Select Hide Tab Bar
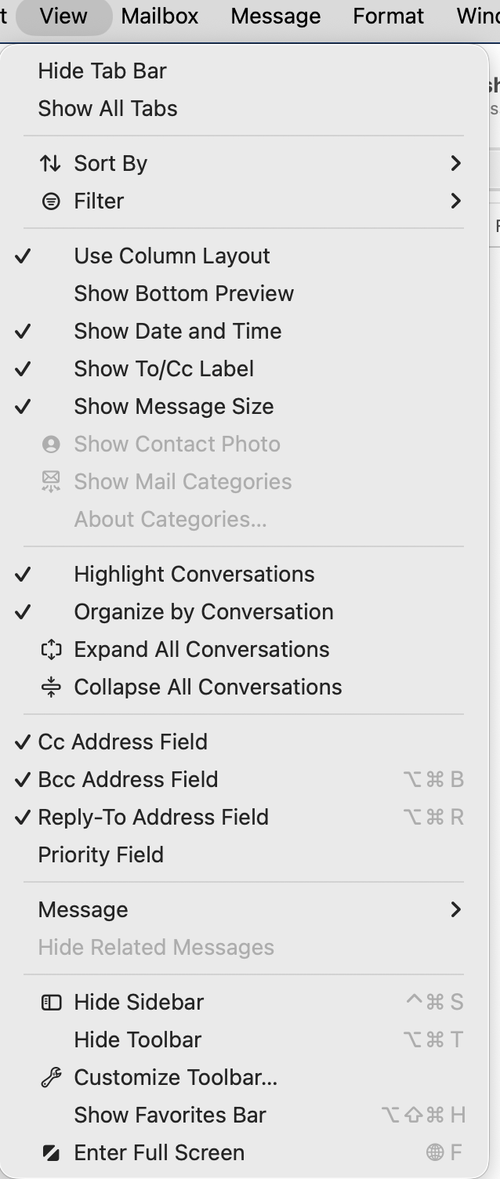The image size is (500, 1179). 102,71
